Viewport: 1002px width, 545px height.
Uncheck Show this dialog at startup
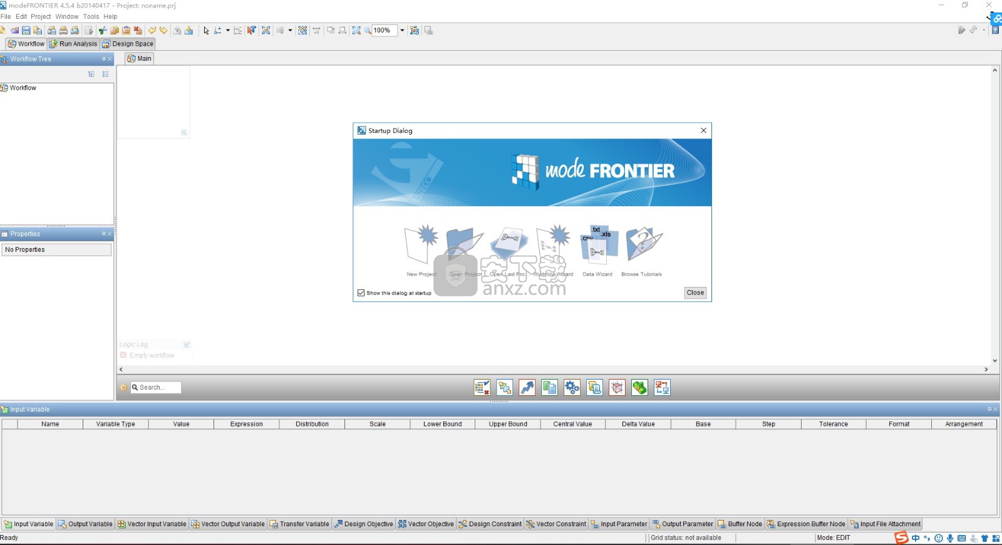coord(361,293)
